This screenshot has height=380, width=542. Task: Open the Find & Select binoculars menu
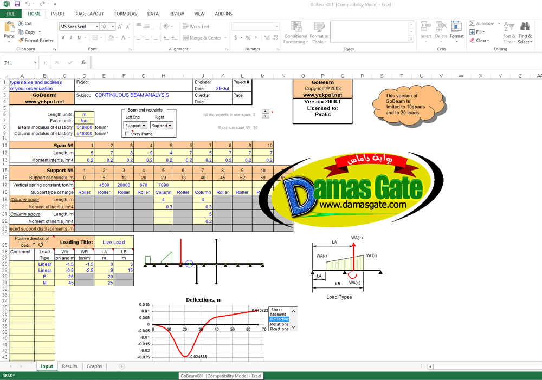pos(525,32)
